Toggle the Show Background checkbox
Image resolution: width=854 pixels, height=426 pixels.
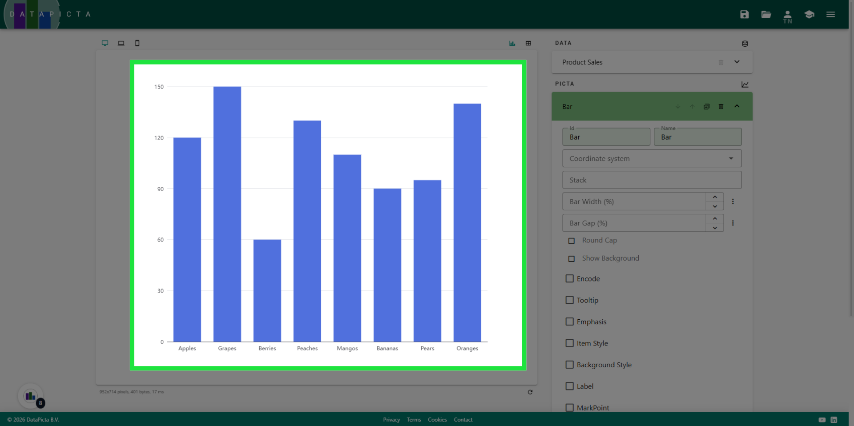click(572, 259)
